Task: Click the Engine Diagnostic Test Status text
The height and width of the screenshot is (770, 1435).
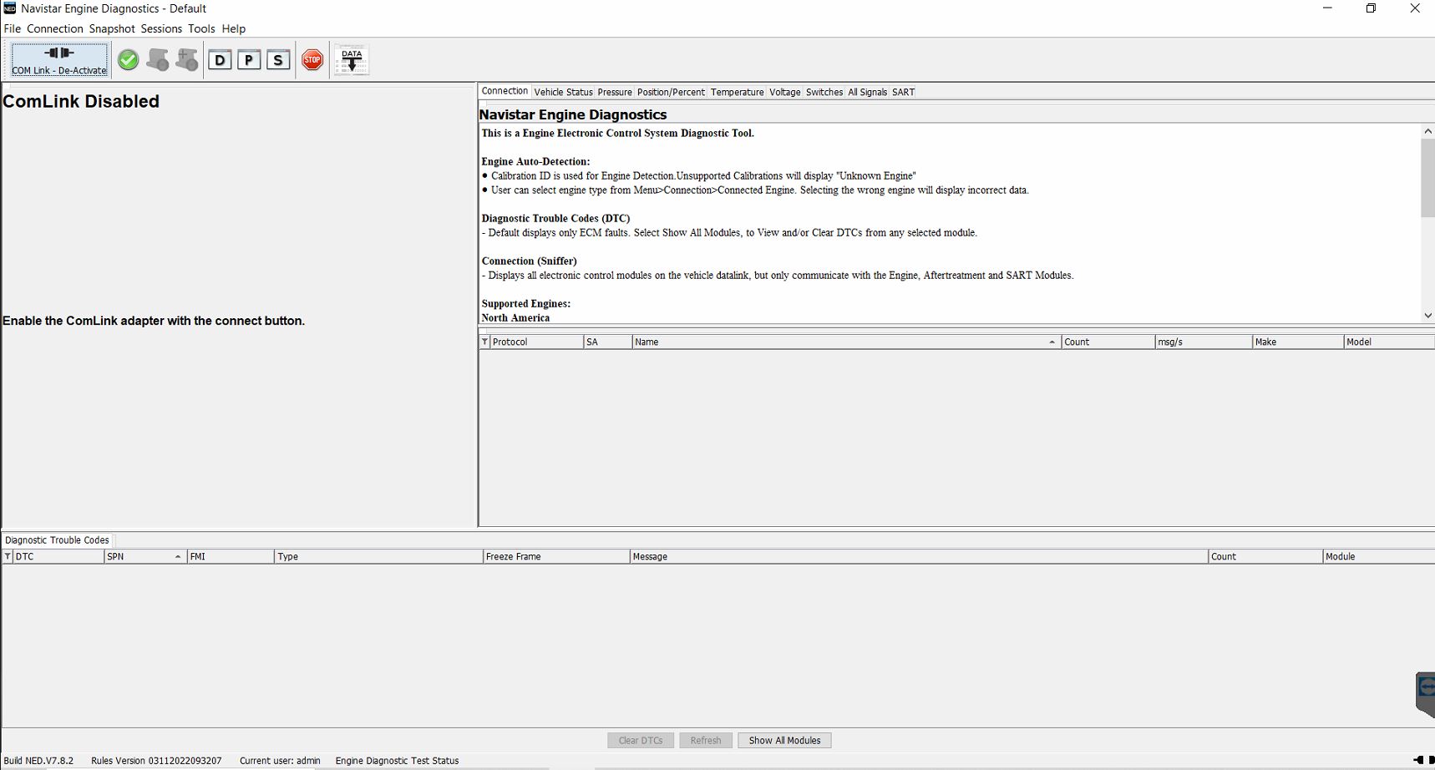Action: 397,761
